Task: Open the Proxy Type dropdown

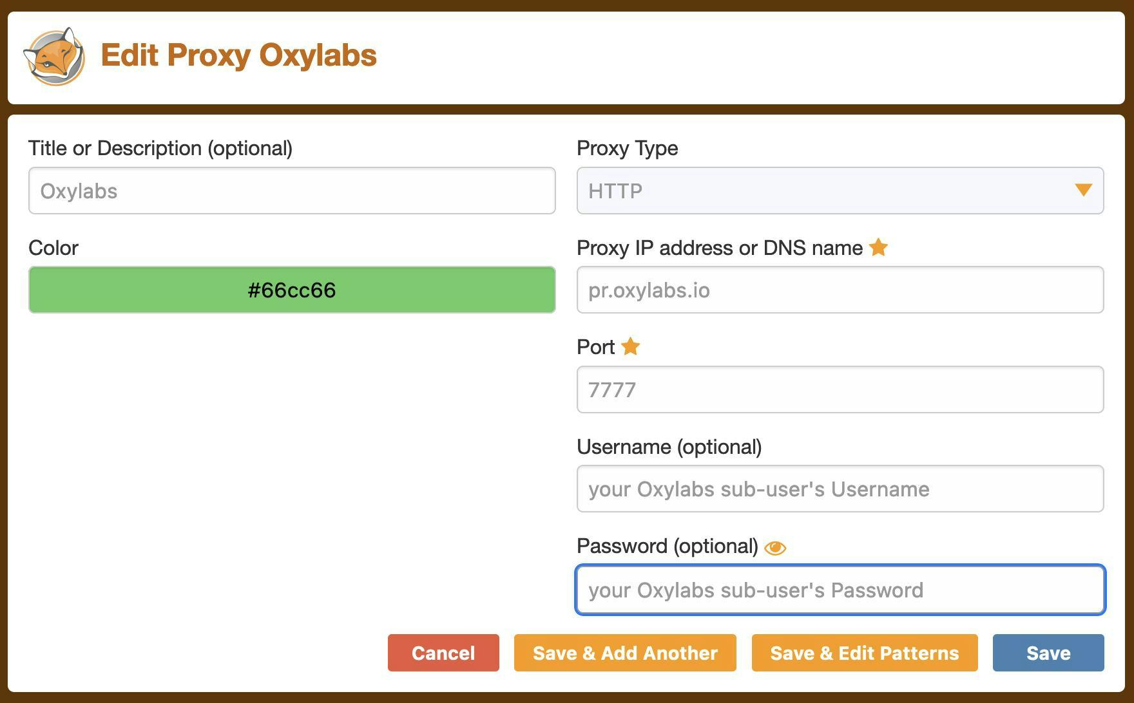Action: point(840,191)
